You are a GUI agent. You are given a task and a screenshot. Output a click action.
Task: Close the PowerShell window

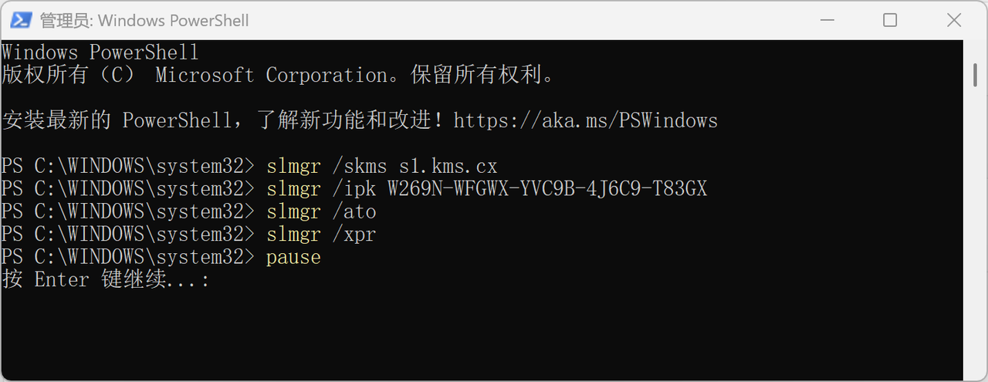point(956,20)
